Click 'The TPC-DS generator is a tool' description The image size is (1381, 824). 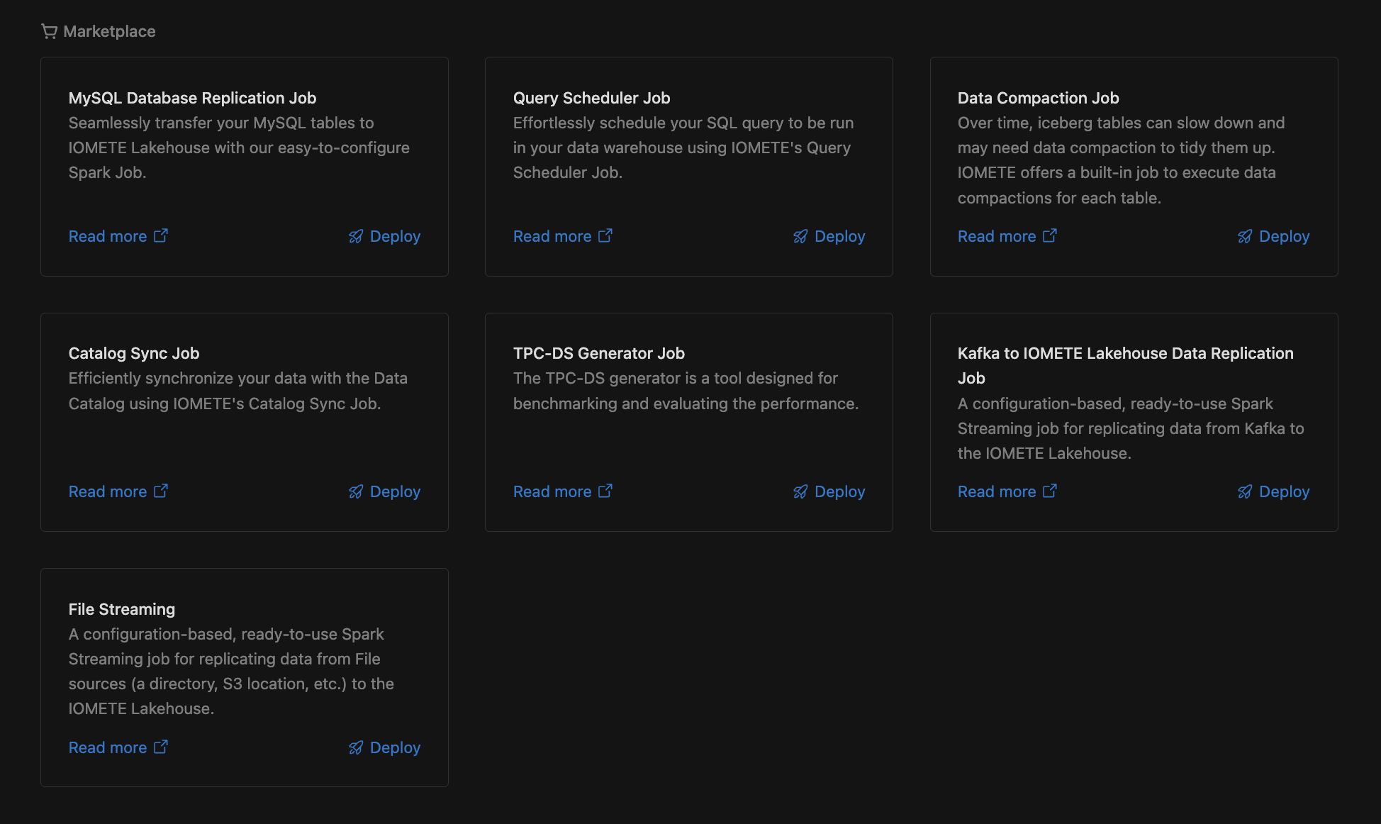(686, 391)
